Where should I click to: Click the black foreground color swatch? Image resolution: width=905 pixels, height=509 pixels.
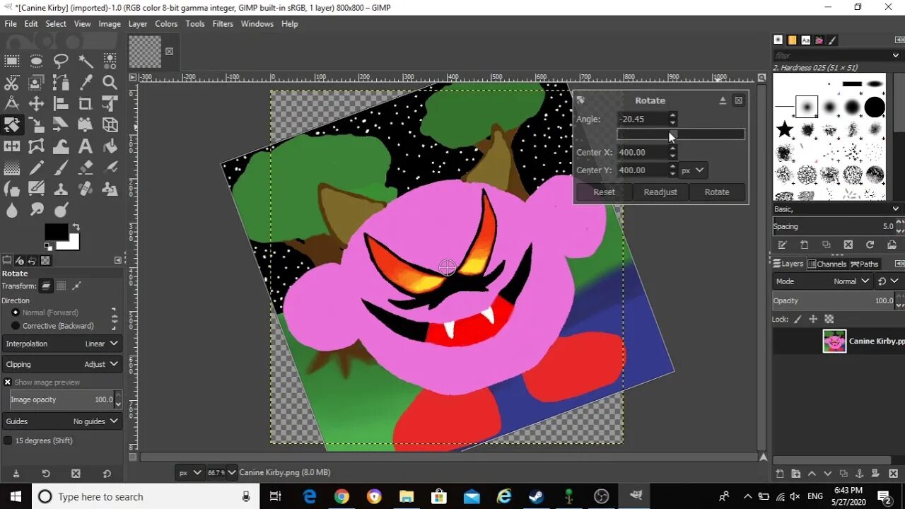pyautogui.click(x=56, y=232)
